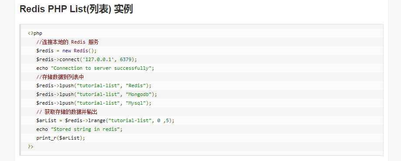
Task: Click the echo keyword before Stored string
Action: tap(42, 129)
